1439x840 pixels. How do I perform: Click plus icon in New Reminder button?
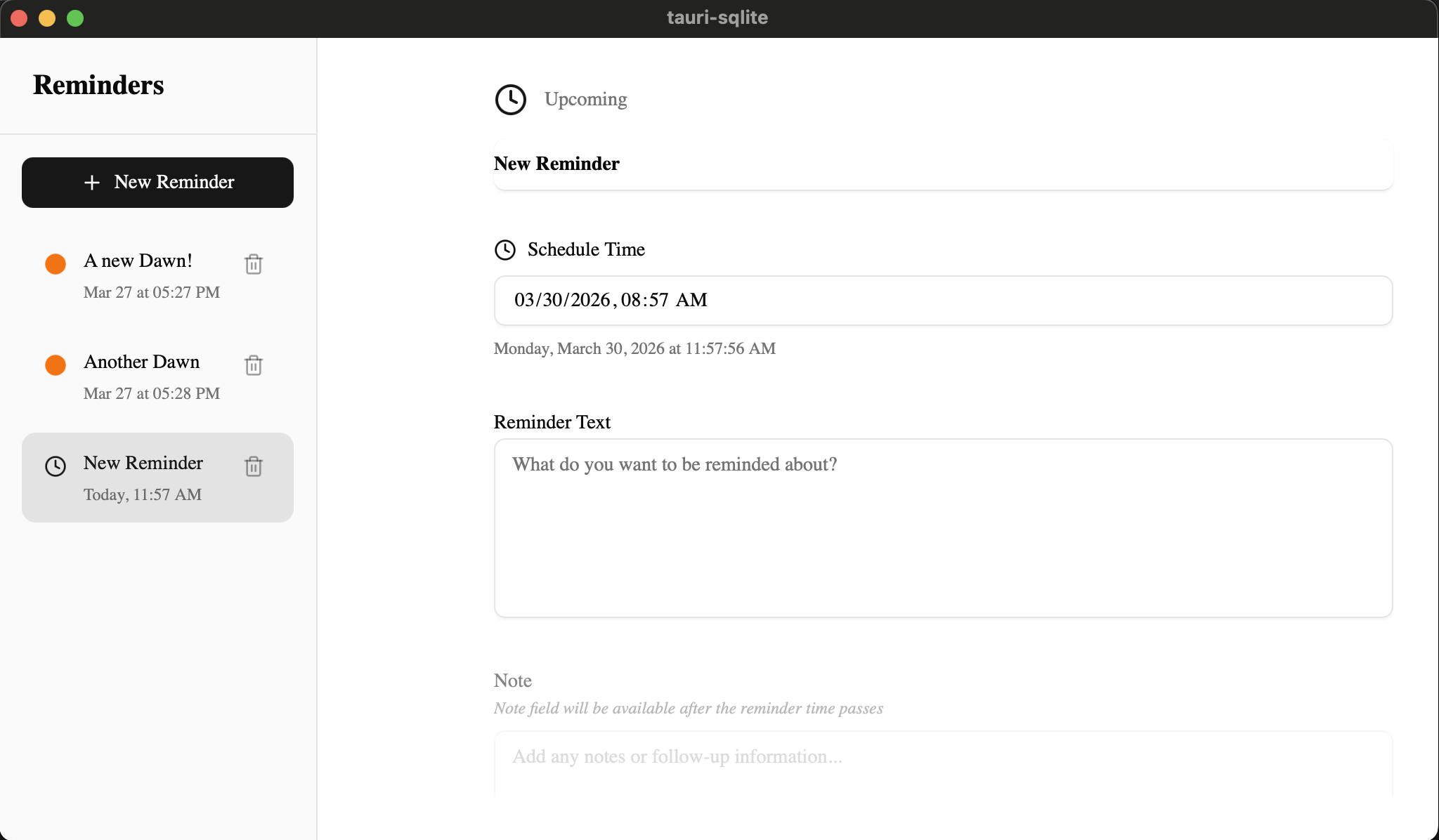tap(92, 183)
